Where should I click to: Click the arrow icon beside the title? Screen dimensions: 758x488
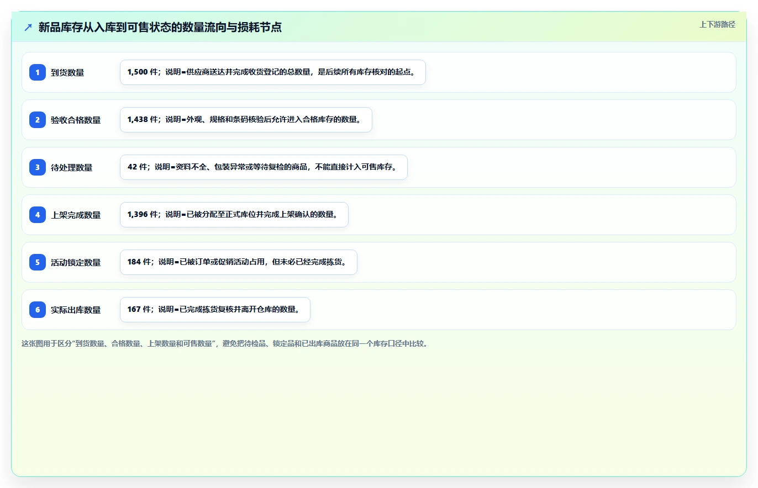[x=28, y=27]
